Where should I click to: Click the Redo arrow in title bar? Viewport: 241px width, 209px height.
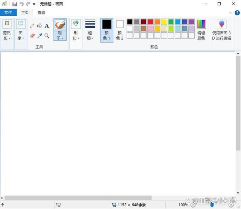tap(28, 4)
